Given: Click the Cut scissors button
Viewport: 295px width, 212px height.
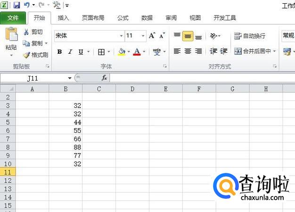Looking at the screenshot, I should 33,32.
